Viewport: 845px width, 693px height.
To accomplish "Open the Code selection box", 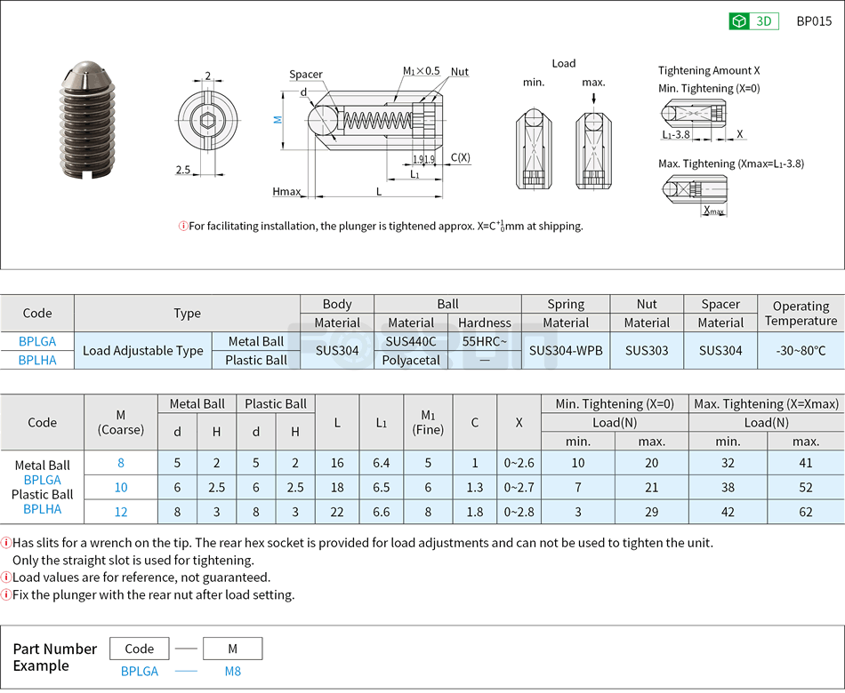I will coord(139,649).
